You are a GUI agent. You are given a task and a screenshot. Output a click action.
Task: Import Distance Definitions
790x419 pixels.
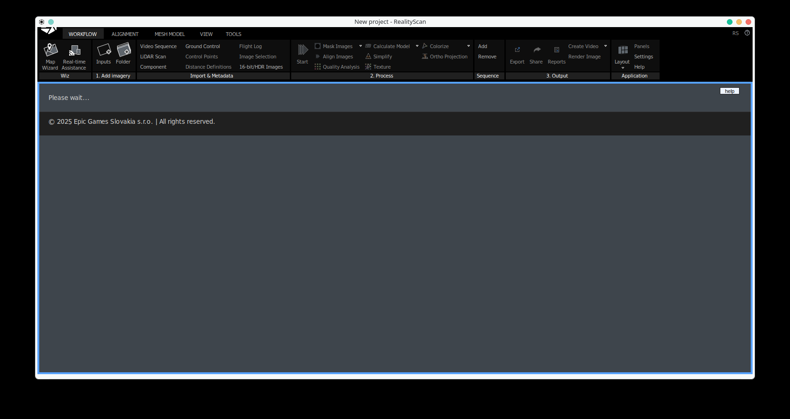click(x=208, y=67)
